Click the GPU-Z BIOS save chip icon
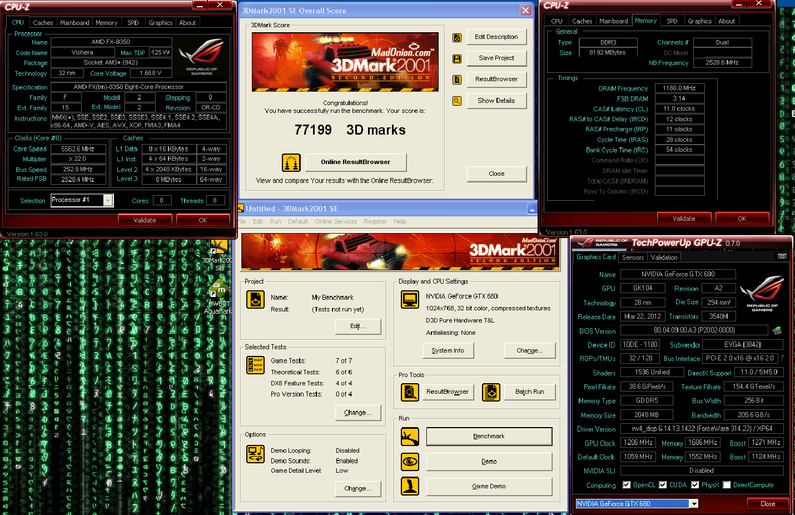Screen dimensions: 795x515 [777, 330]
